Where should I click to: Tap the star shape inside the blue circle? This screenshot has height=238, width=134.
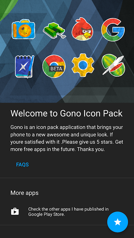pyautogui.click(x=118, y=222)
